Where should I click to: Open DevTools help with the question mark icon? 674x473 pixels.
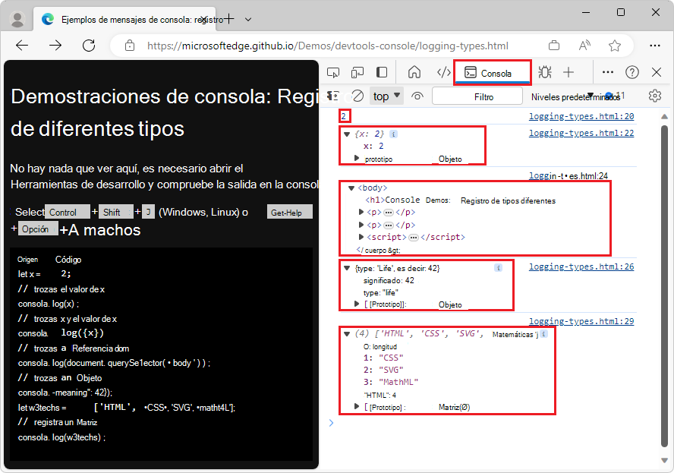coord(632,72)
